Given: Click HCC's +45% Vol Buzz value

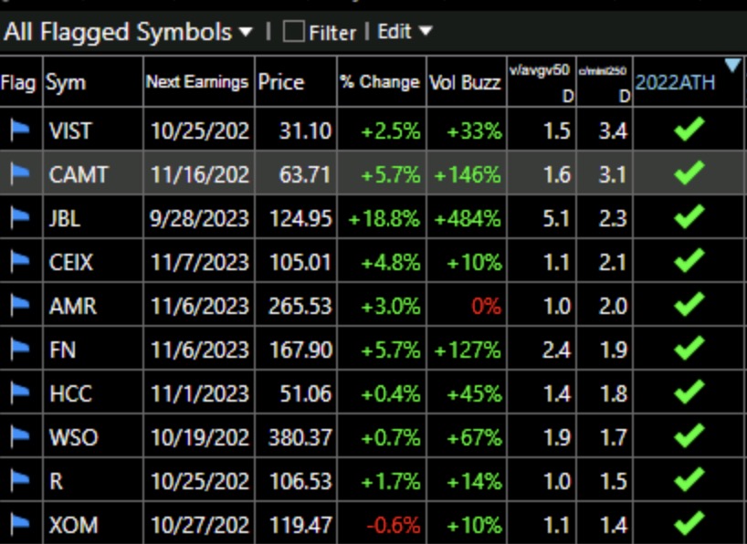Looking at the screenshot, I should [x=474, y=394].
